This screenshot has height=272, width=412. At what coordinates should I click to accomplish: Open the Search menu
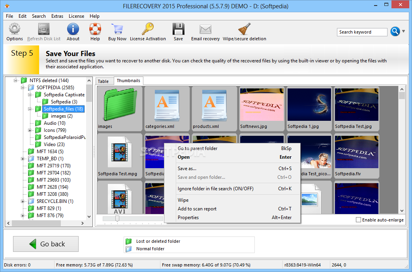tap(39, 16)
